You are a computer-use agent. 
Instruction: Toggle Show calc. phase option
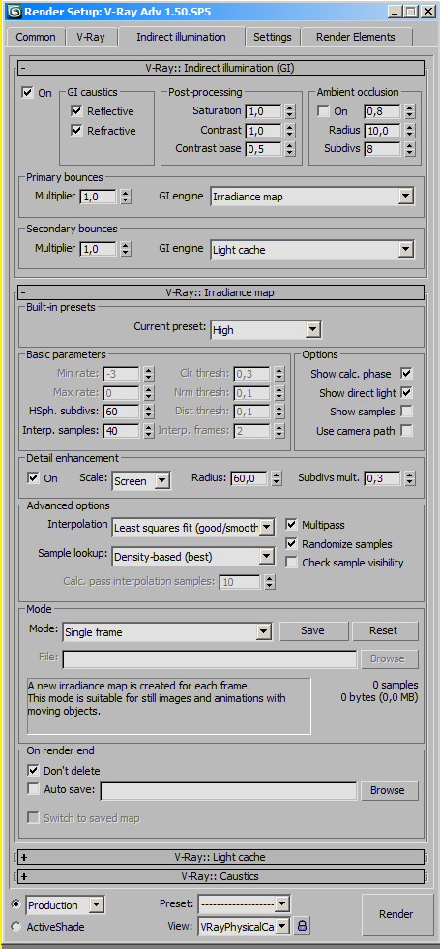tap(407, 374)
